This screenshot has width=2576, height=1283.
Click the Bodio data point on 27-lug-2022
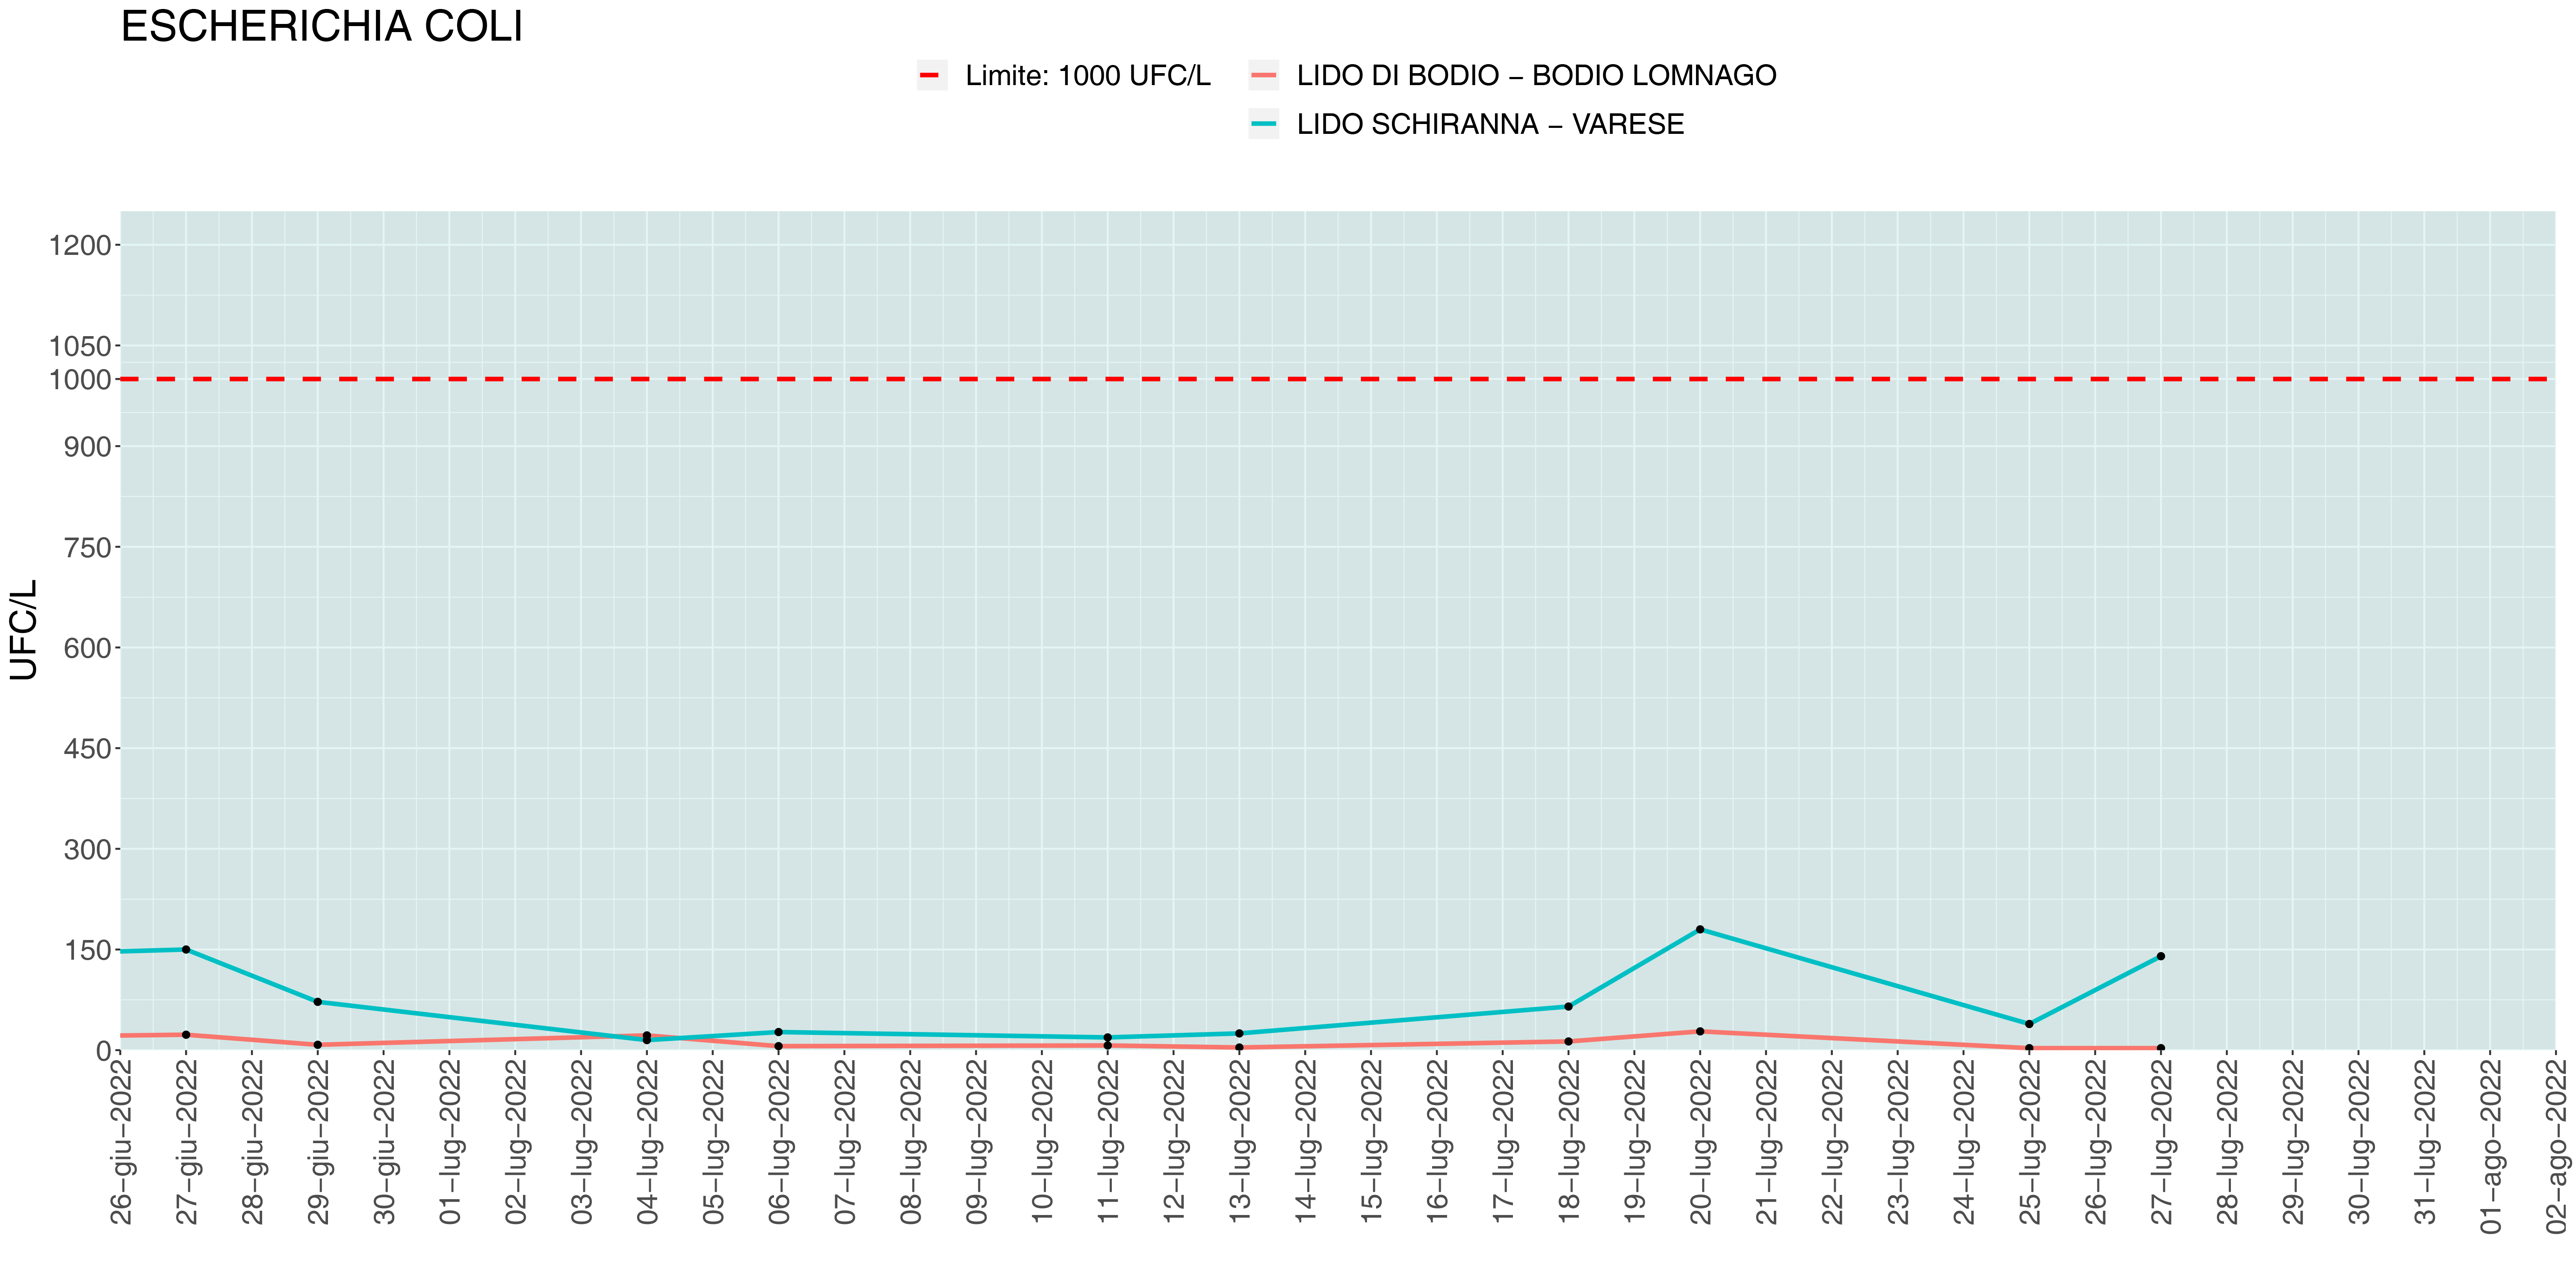(2161, 1048)
